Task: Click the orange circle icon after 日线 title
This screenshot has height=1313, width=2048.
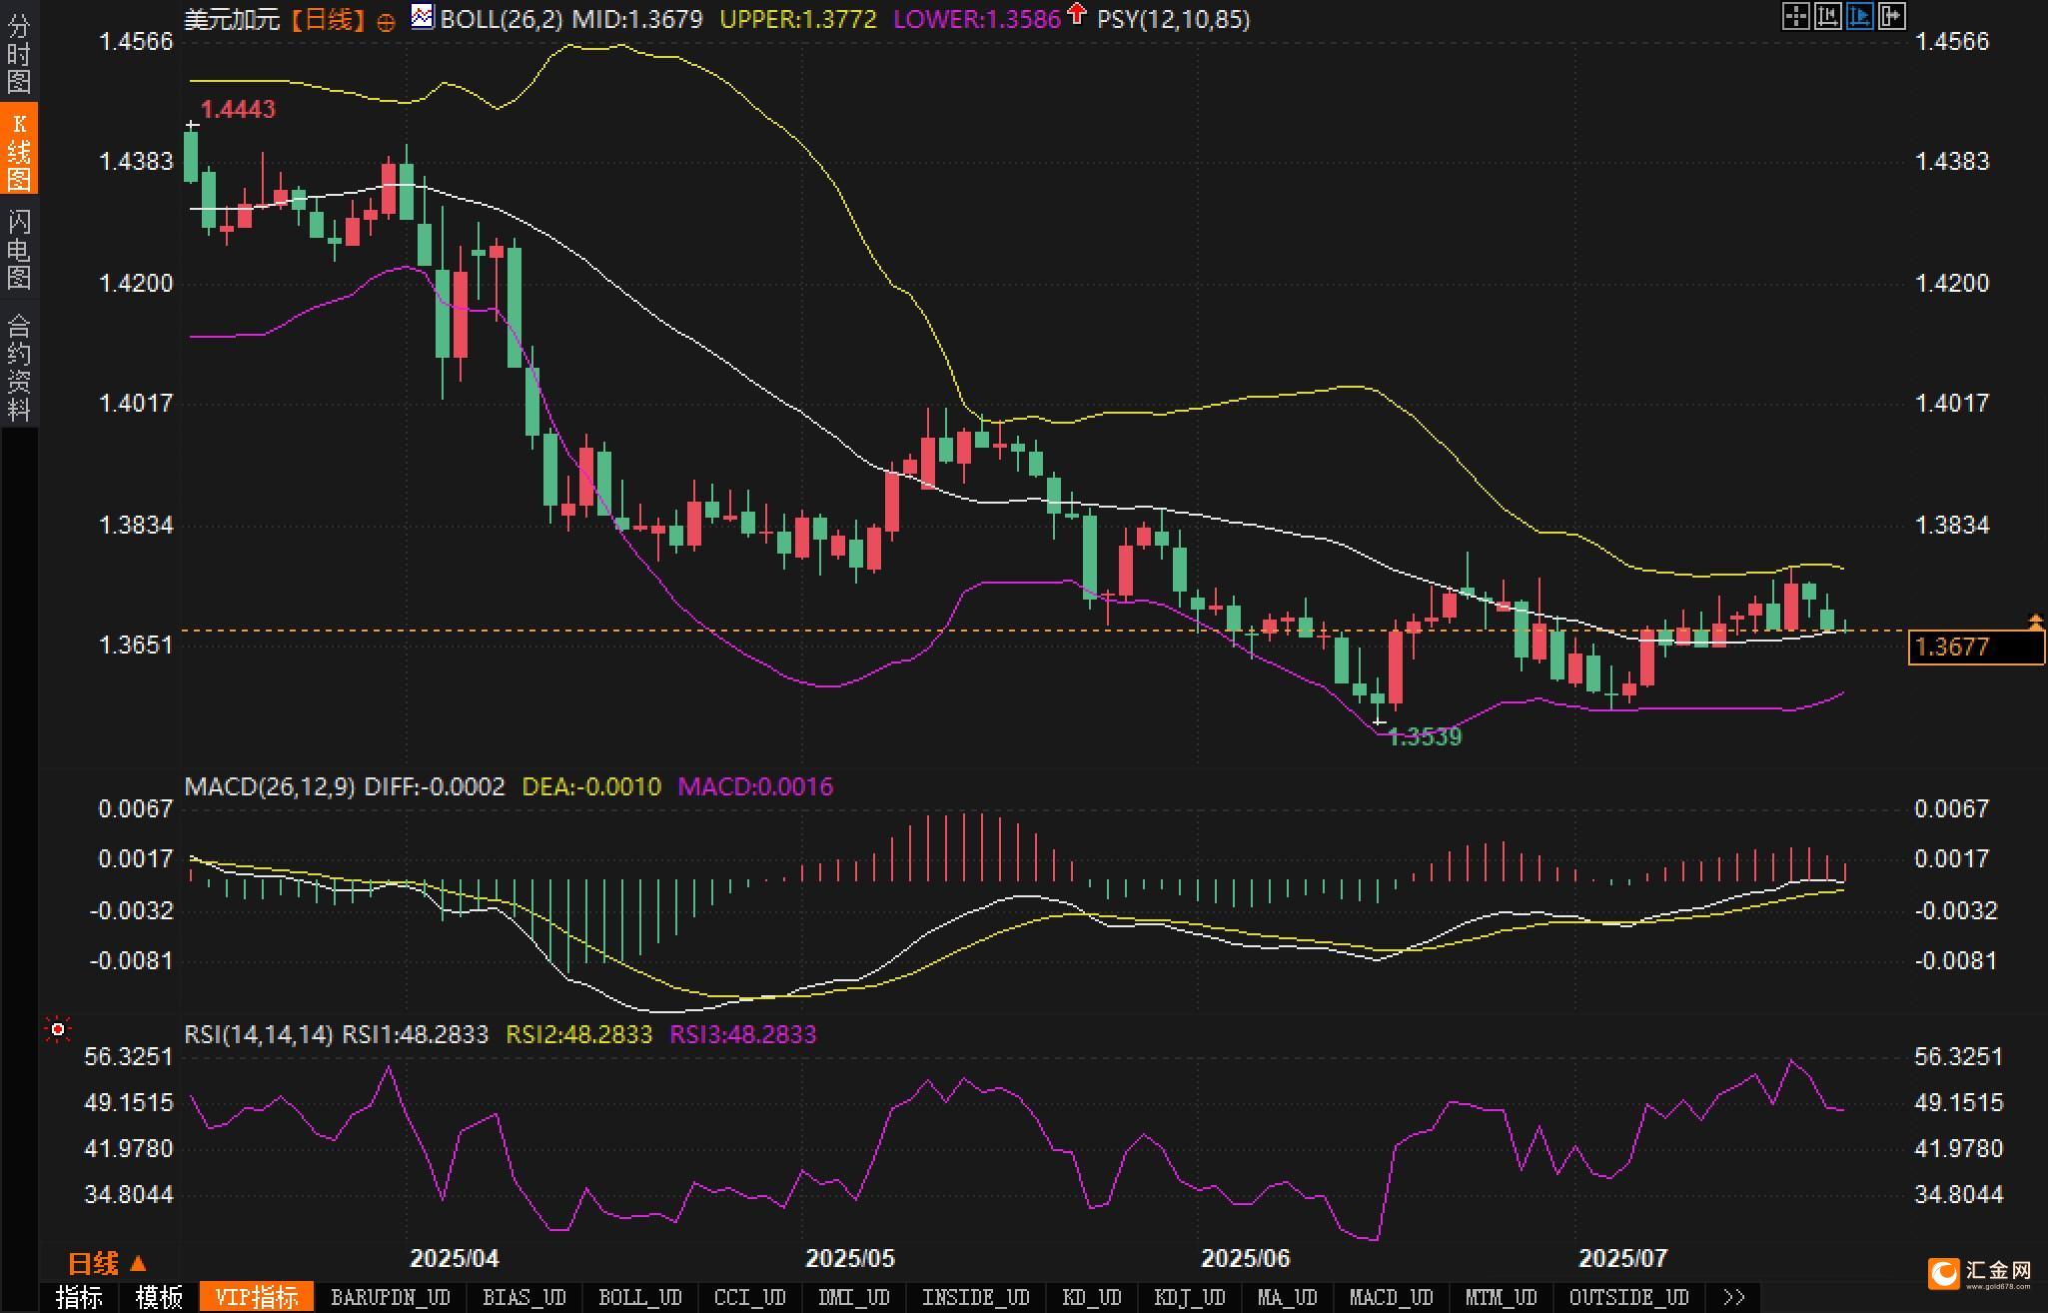Action: pyautogui.click(x=386, y=22)
